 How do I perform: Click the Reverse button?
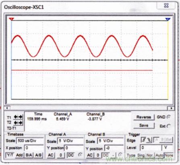coord(144,117)
